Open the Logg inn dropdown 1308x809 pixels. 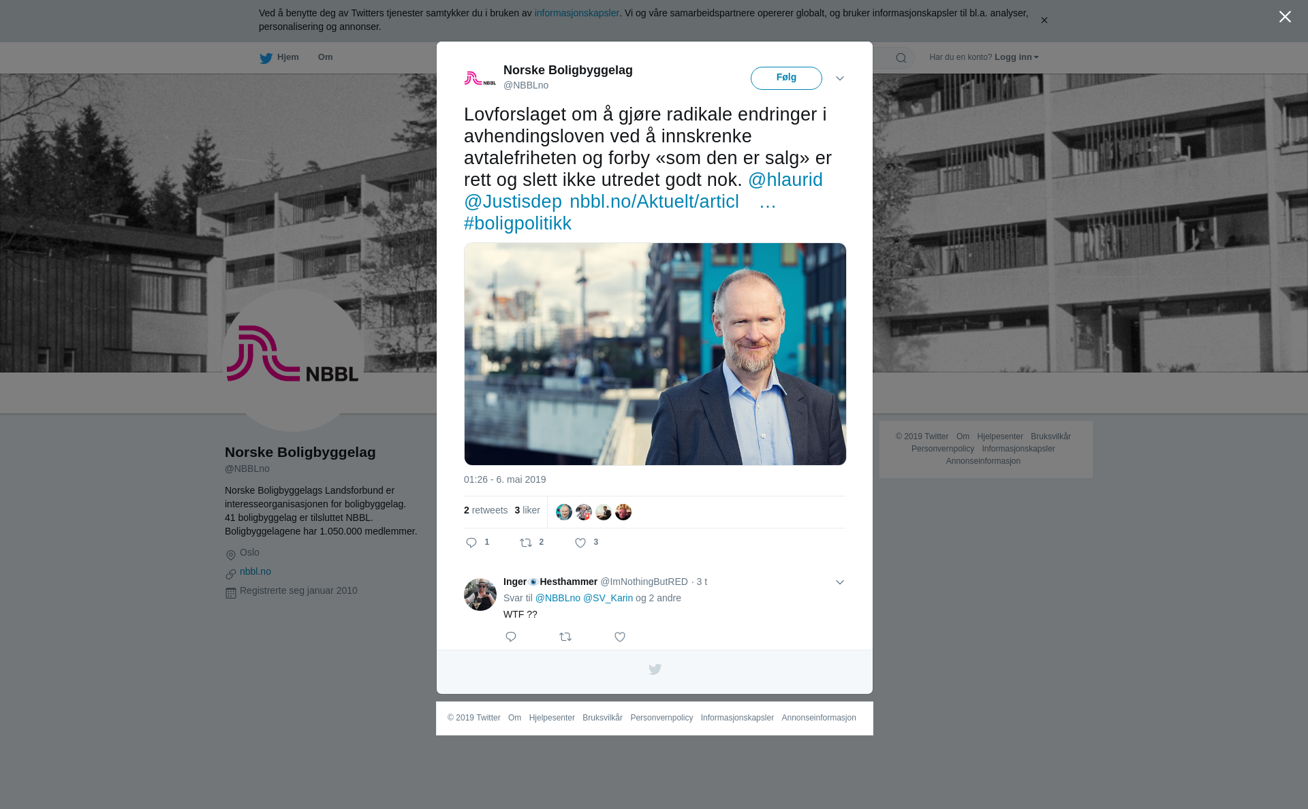click(x=1016, y=57)
